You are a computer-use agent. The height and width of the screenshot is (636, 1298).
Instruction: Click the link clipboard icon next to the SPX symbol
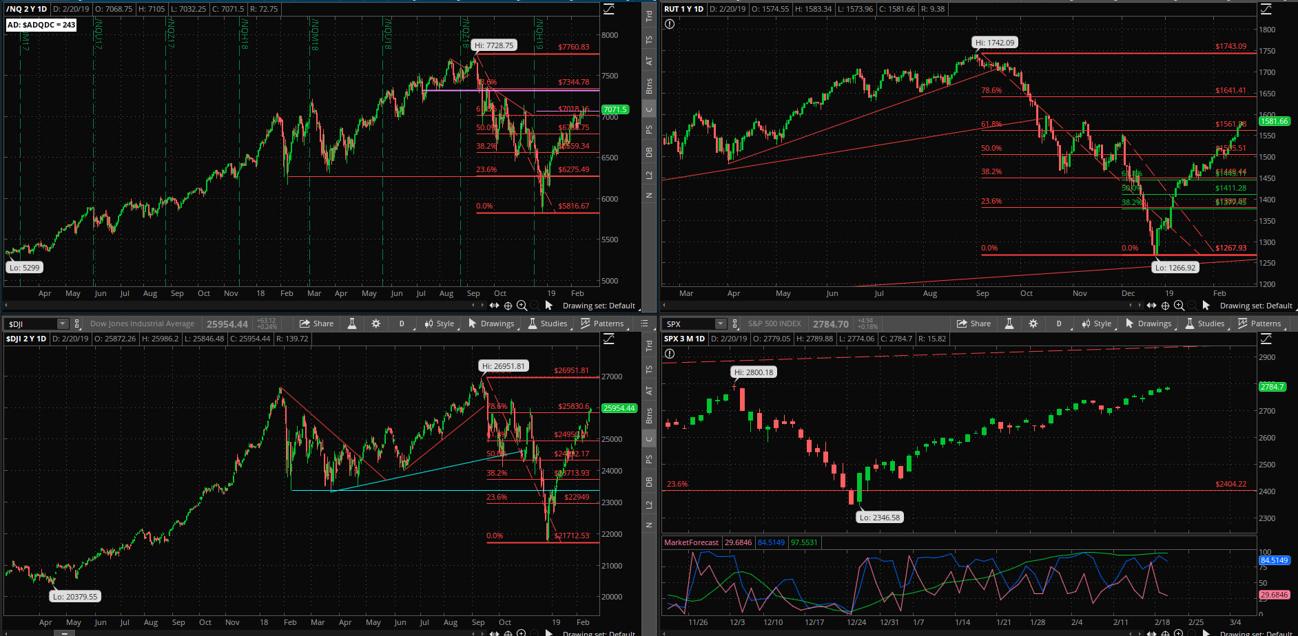(735, 324)
